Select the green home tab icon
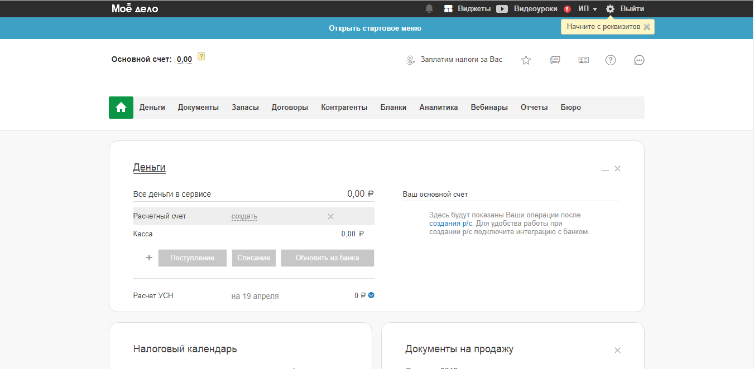 tap(121, 107)
